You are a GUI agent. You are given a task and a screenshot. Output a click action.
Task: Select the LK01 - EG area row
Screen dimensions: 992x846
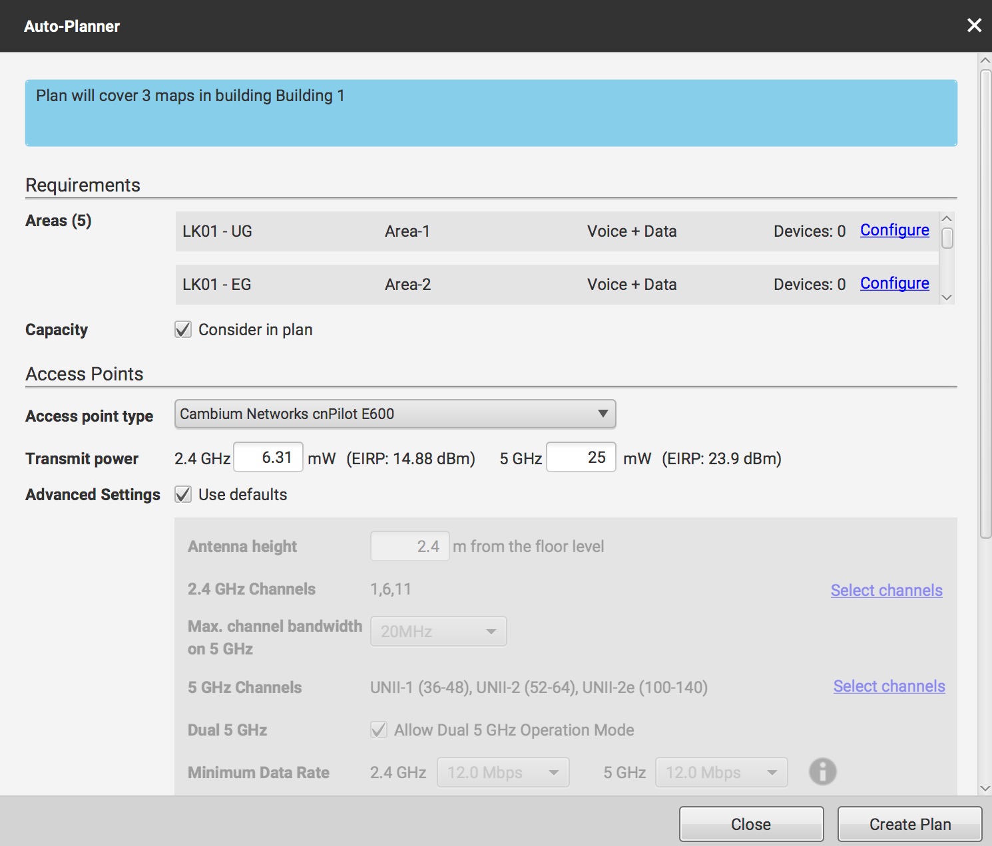point(466,285)
